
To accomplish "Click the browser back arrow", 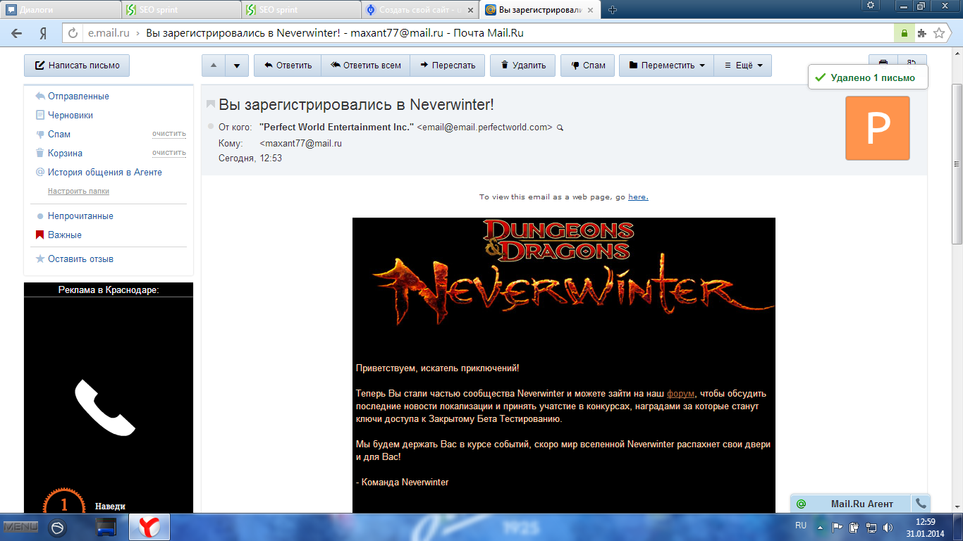I will pos(17,33).
